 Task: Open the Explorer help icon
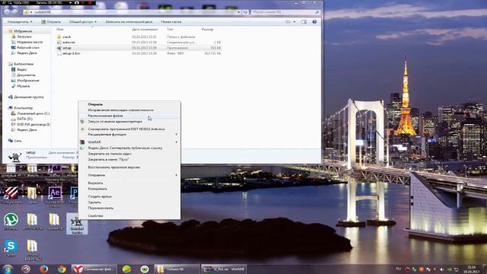314,22
